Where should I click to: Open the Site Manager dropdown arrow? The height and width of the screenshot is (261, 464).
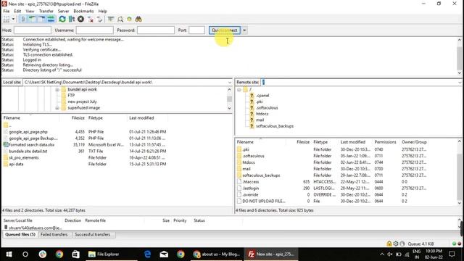pyautogui.click(x=13, y=20)
